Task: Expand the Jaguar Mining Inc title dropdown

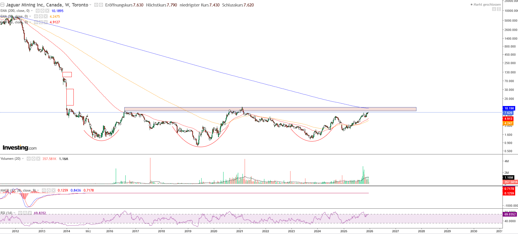Action: tap(90, 5)
